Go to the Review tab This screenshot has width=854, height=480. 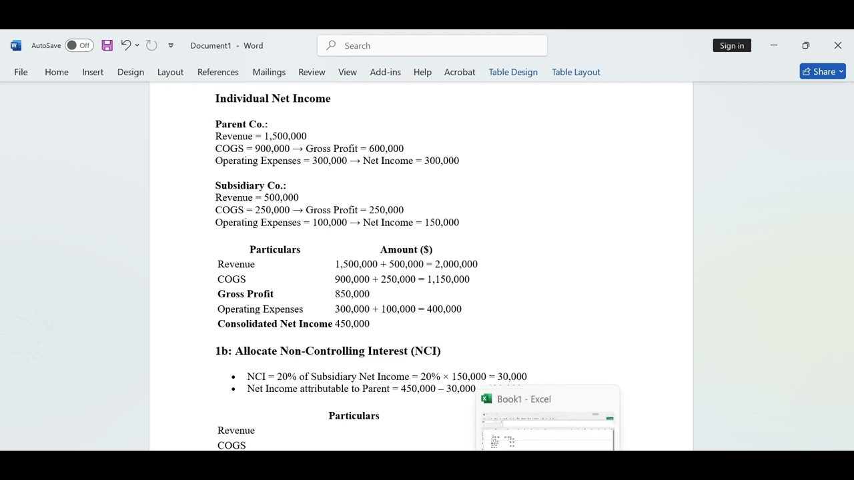tap(312, 72)
